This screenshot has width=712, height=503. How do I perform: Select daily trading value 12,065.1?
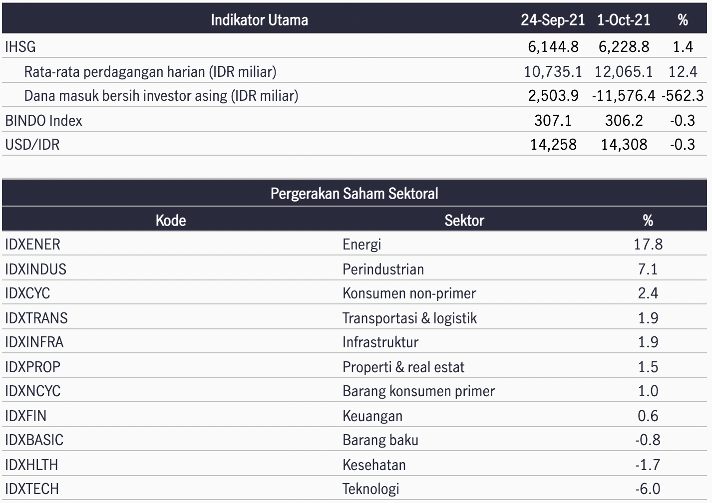624,72
